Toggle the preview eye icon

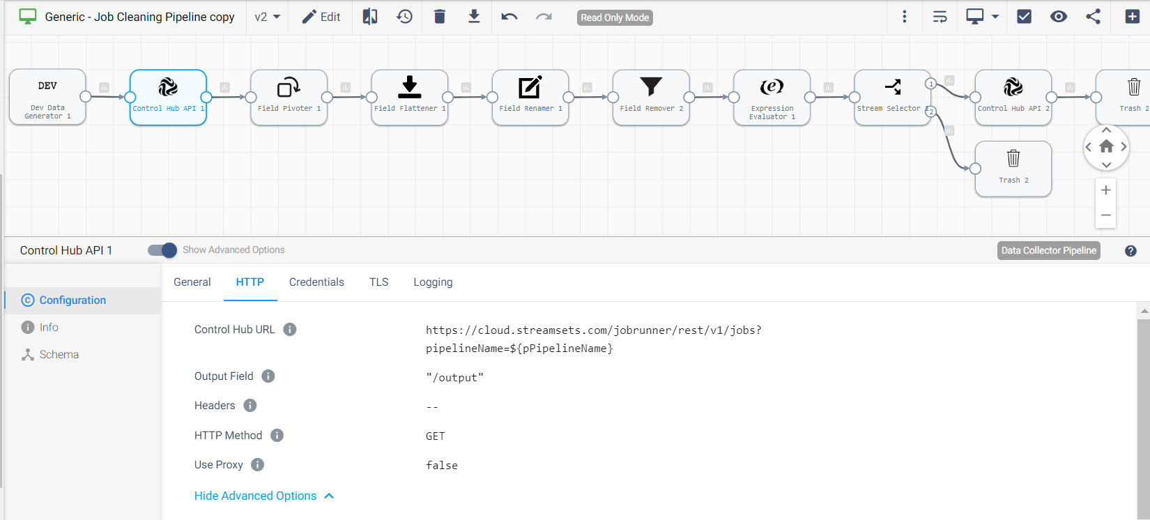coord(1059,17)
